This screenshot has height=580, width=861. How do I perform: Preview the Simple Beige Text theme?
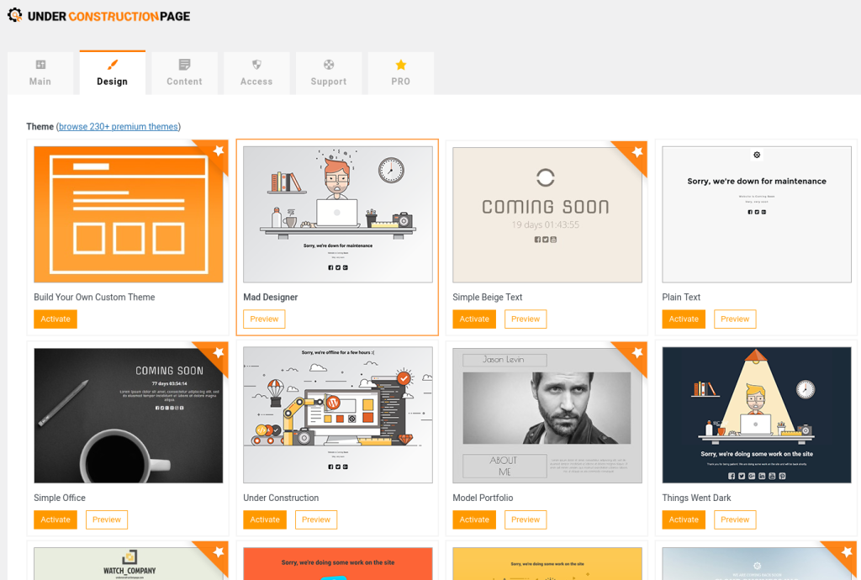pyautogui.click(x=526, y=319)
